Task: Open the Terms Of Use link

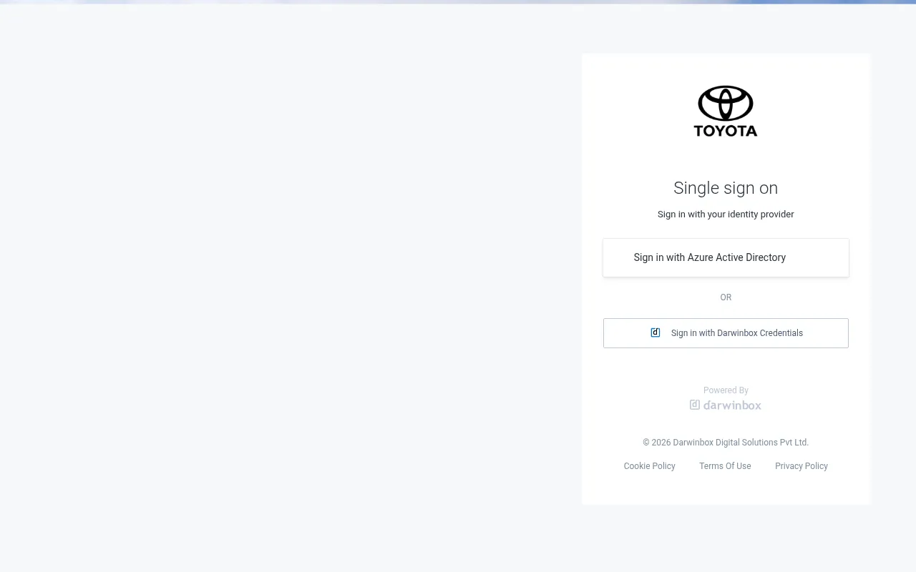Action: [x=725, y=466]
